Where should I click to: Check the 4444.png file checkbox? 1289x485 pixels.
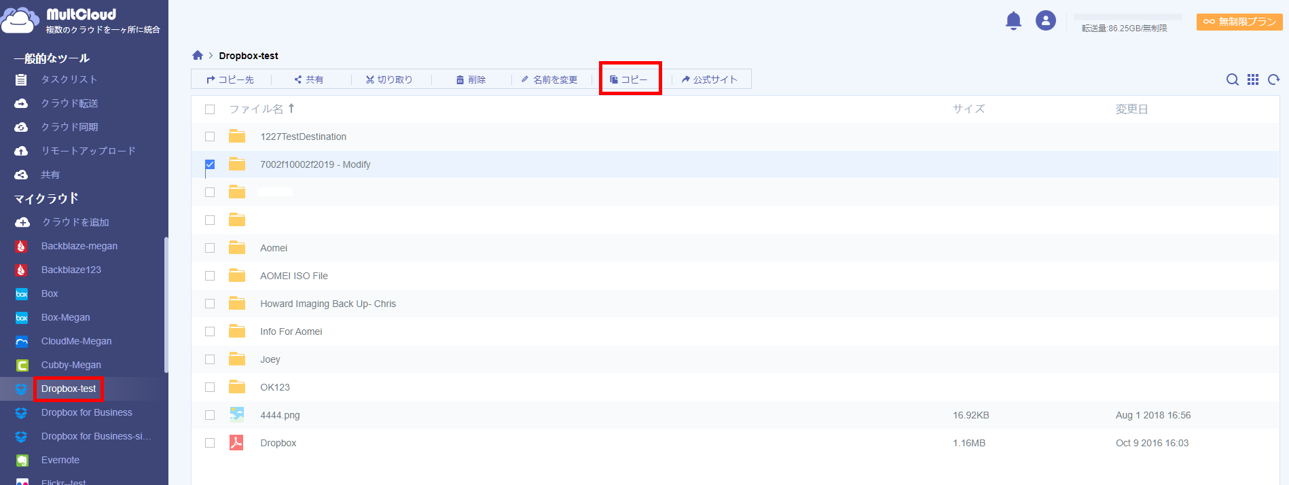[210, 415]
